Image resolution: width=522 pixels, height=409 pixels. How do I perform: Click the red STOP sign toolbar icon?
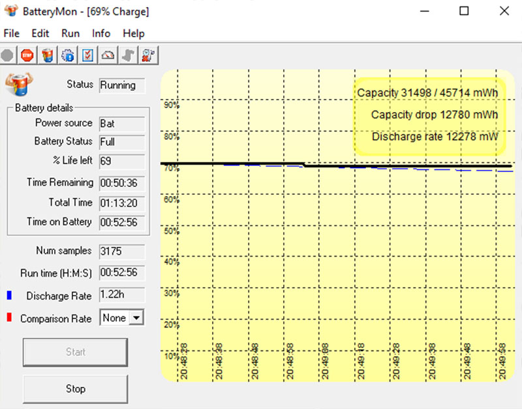[27, 55]
